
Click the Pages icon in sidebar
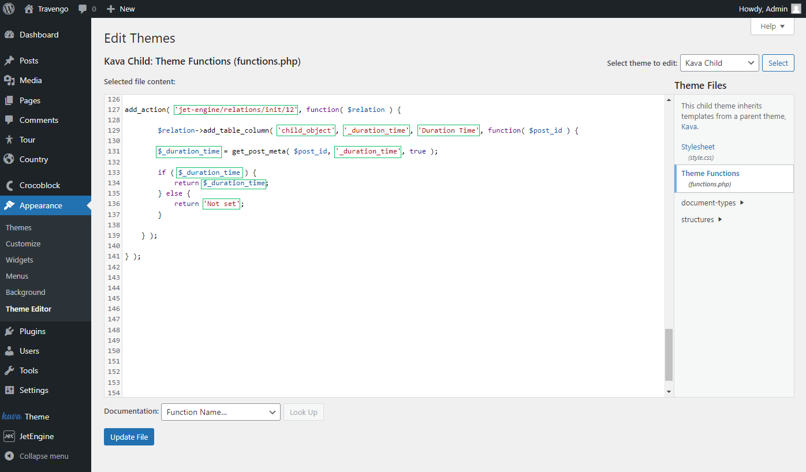9,100
